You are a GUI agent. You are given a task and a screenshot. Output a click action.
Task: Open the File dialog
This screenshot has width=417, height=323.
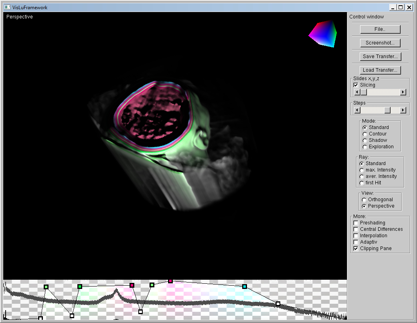[x=380, y=29]
